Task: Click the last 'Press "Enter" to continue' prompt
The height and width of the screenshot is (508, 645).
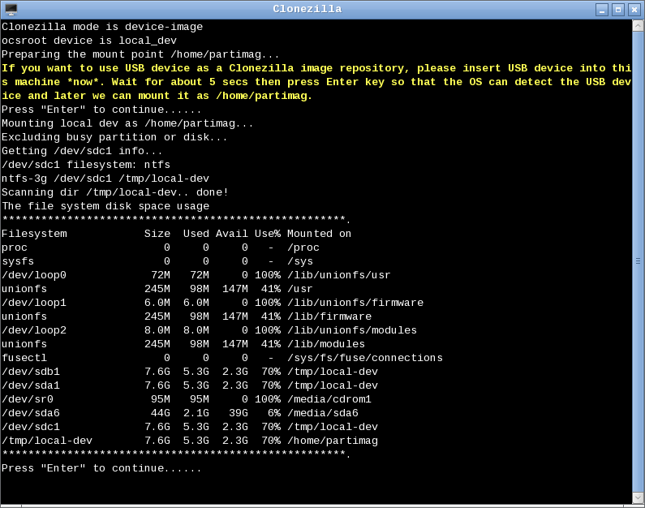Action: coord(101,468)
